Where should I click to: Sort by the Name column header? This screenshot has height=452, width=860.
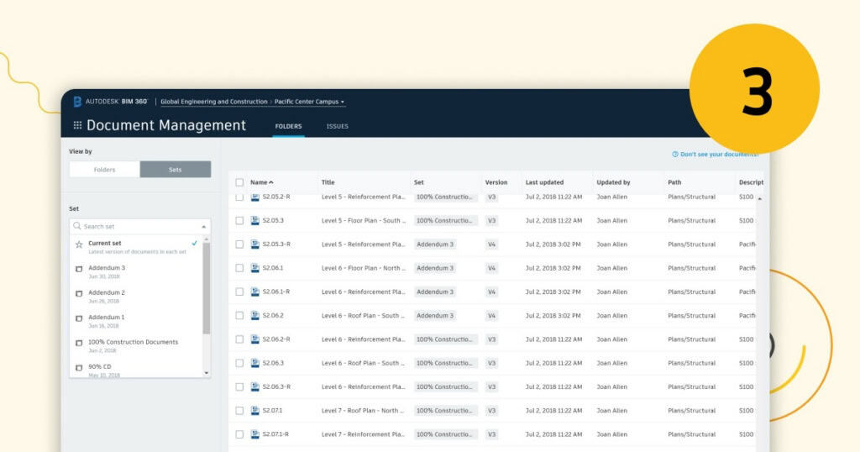point(261,182)
